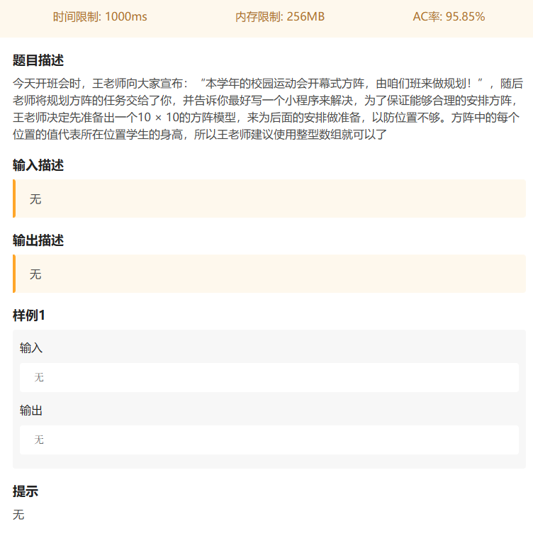Screen dimensions: 533x536
Task: Click the sample input field showing 无
Action: [x=269, y=377]
